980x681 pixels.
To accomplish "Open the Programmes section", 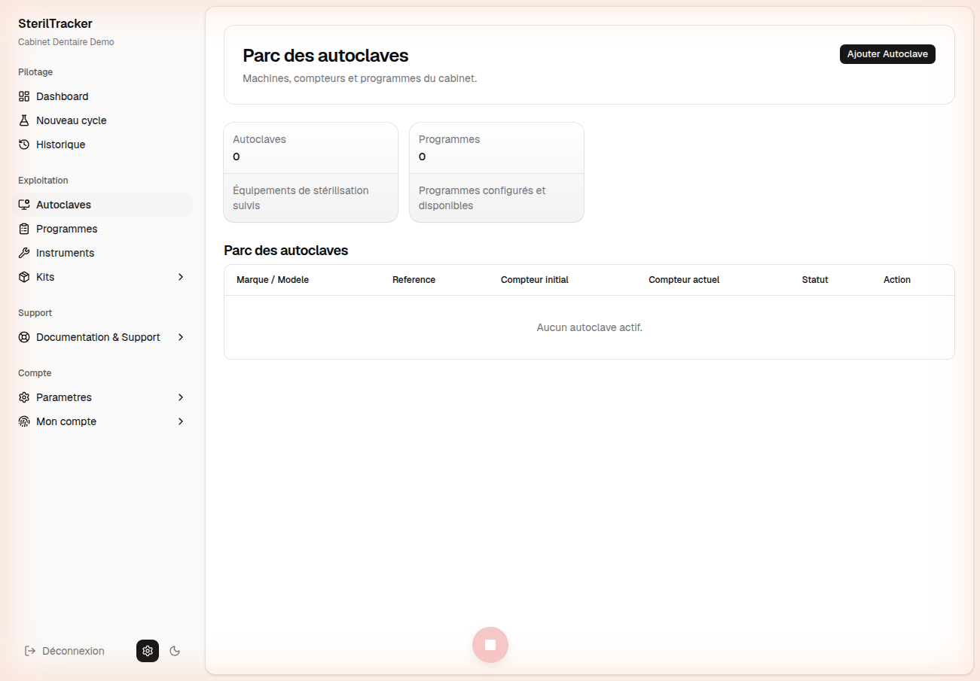I will [102, 229].
